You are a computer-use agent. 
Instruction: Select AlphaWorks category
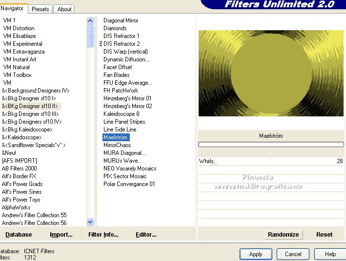(16, 207)
